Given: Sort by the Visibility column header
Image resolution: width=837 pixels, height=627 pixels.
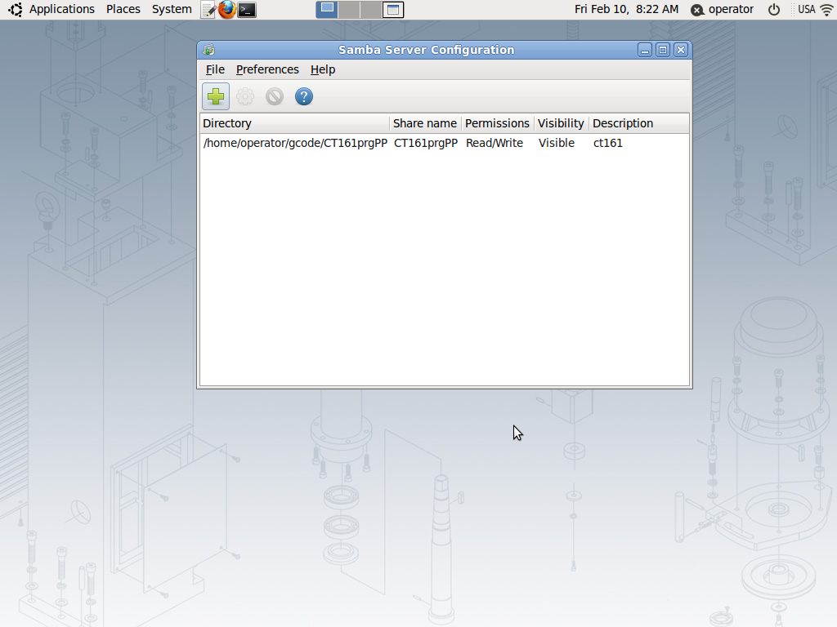Looking at the screenshot, I should (x=561, y=123).
